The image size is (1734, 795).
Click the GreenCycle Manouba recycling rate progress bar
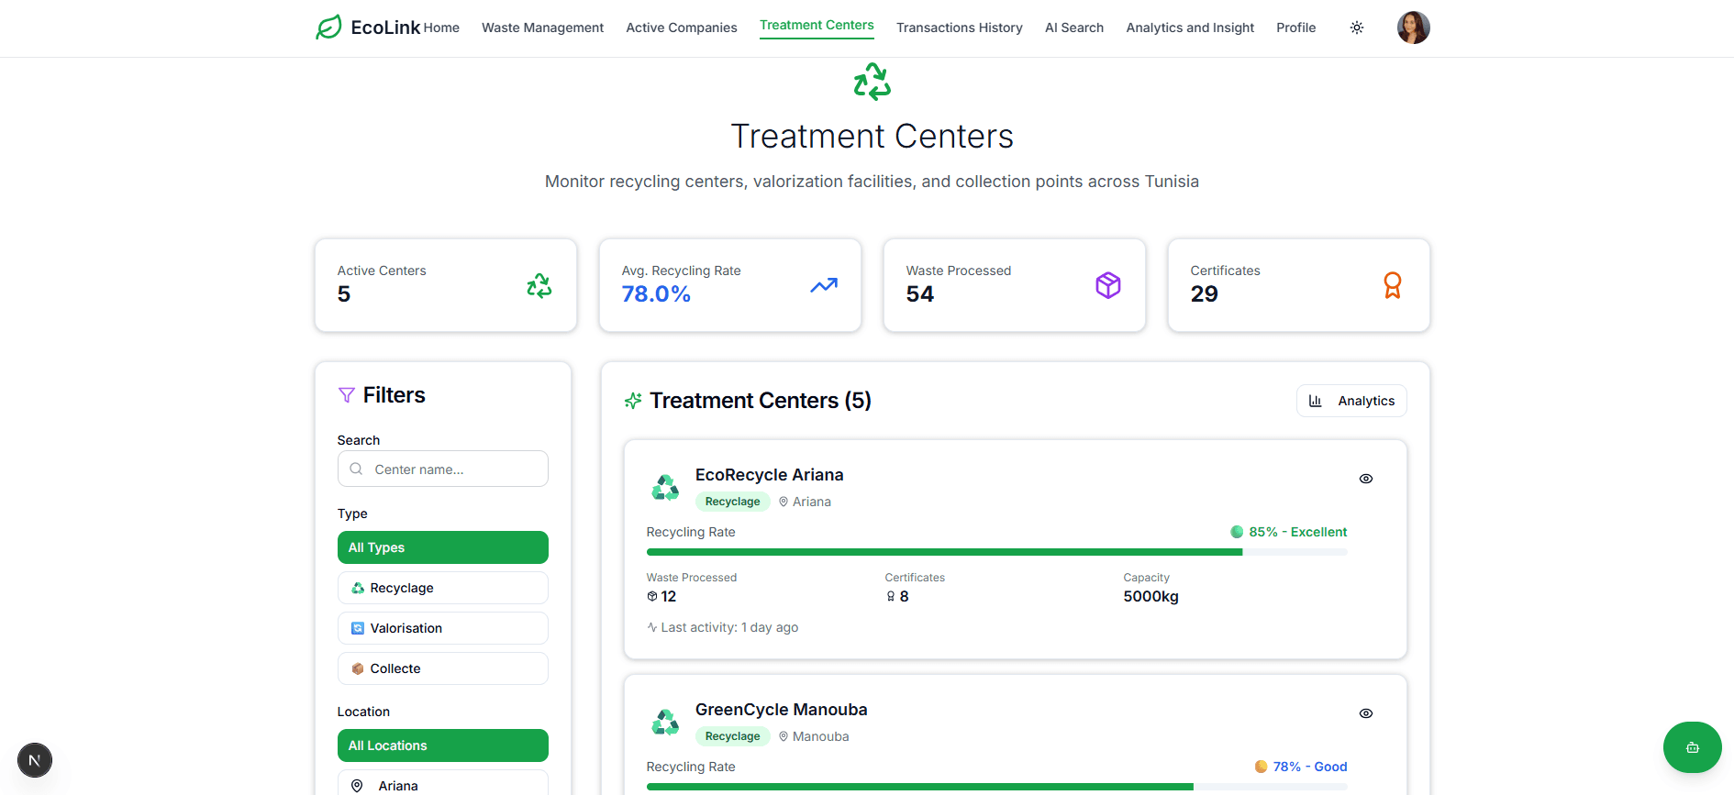(x=996, y=787)
